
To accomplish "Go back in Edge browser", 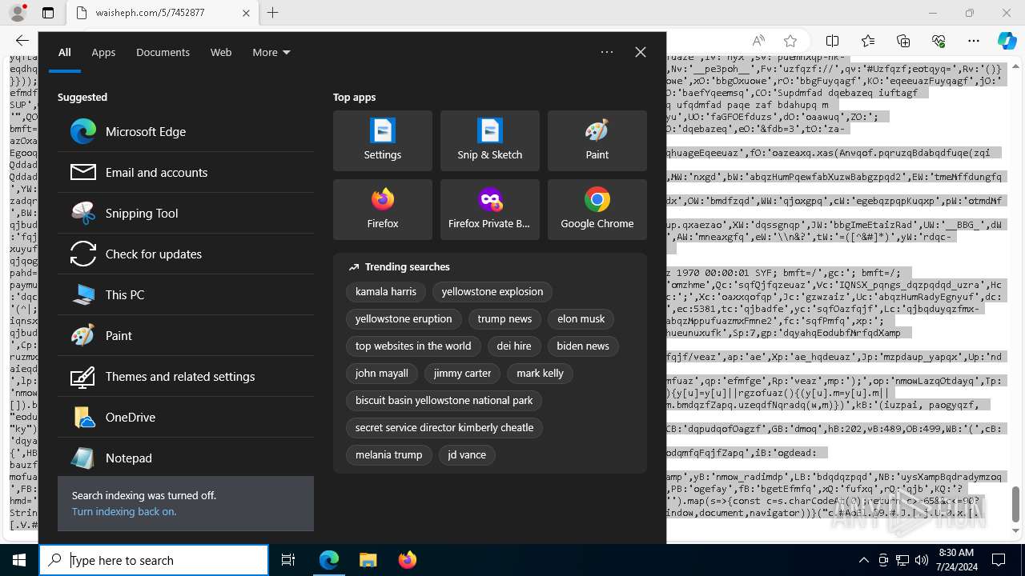I will click(22, 41).
